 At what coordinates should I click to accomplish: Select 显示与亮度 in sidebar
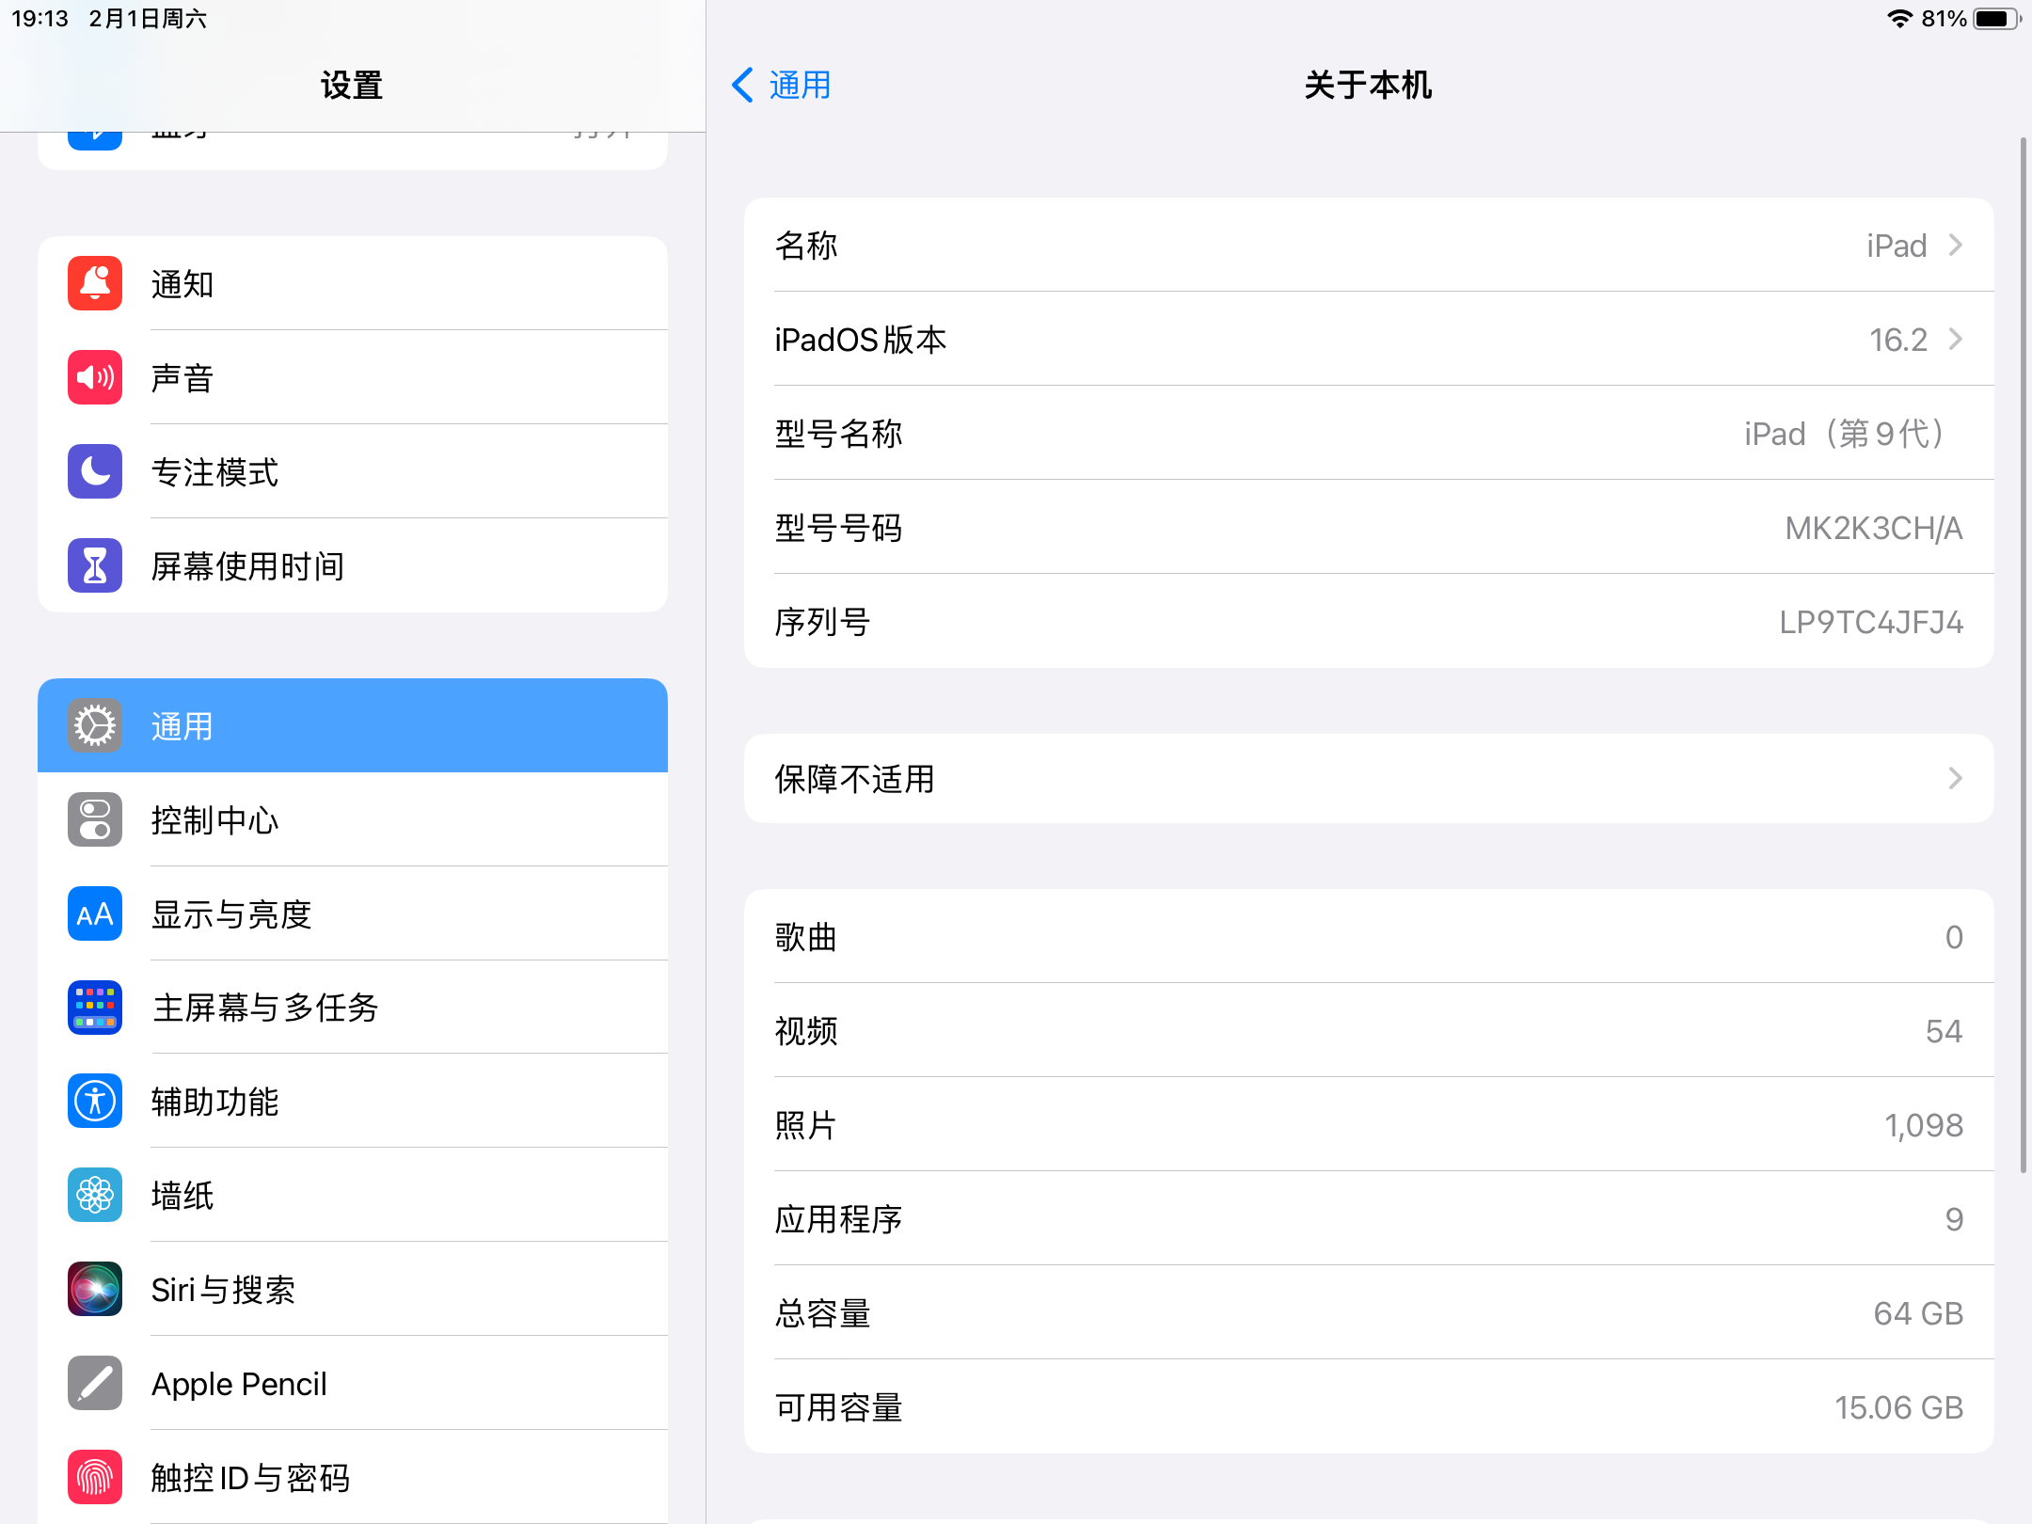click(x=353, y=913)
